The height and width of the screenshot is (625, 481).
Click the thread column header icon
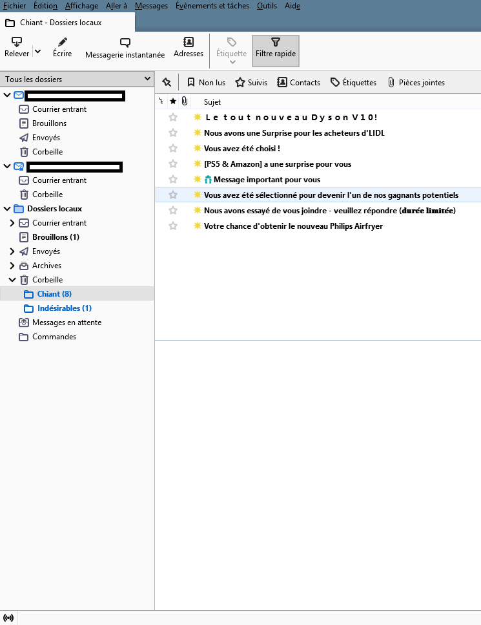[x=161, y=101]
